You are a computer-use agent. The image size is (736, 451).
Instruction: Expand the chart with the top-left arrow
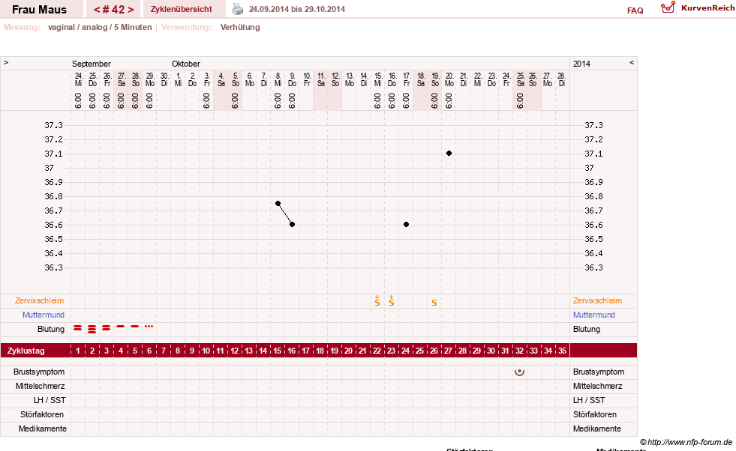[x=6, y=62]
